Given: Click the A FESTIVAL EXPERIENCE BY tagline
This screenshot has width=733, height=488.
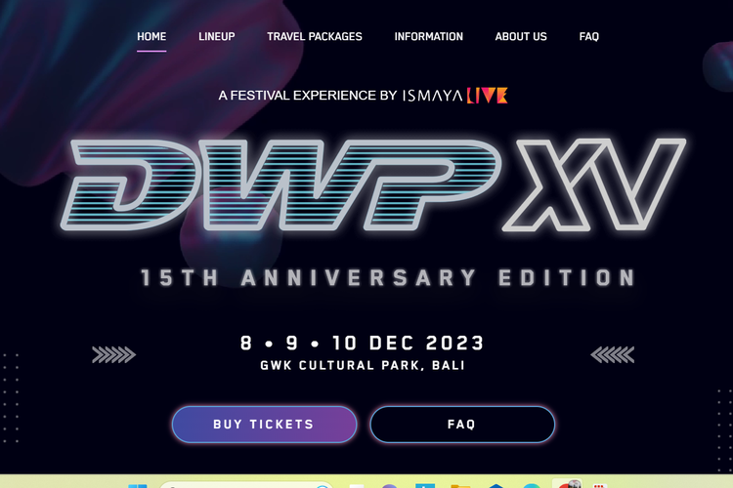Looking at the screenshot, I should click(x=308, y=96).
